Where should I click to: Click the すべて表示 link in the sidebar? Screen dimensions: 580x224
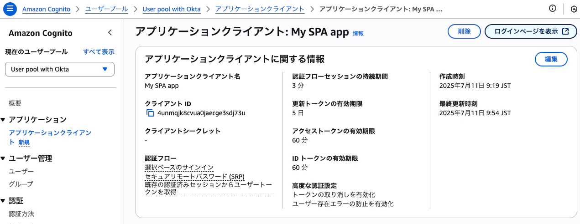99,52
